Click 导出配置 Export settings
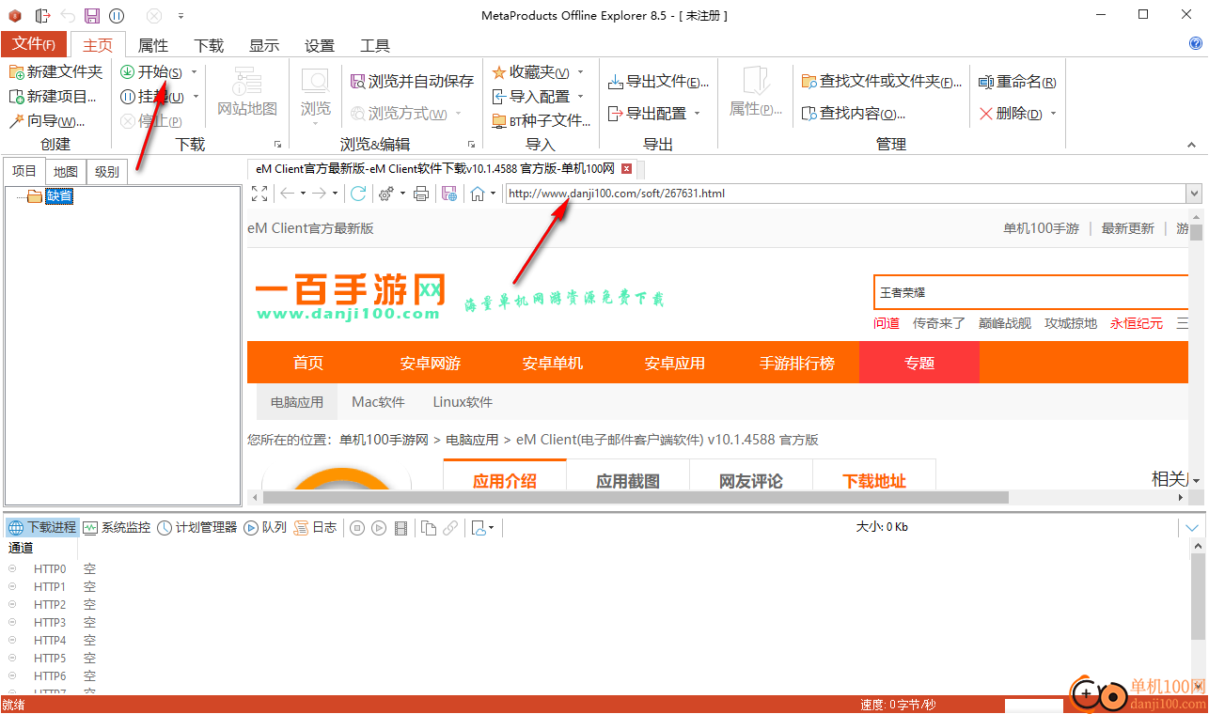The image size is (1209, 714). [x=647, y=114]
